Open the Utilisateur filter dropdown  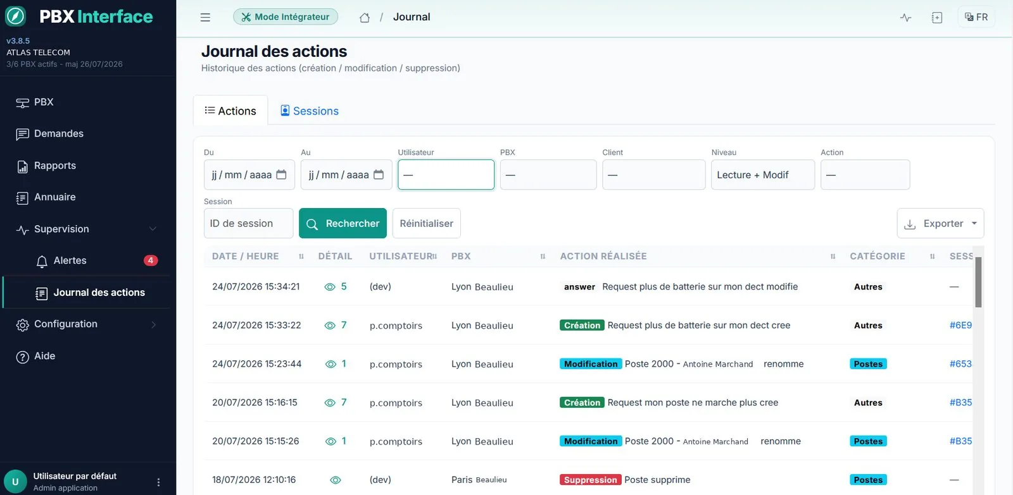pos(446,174)
